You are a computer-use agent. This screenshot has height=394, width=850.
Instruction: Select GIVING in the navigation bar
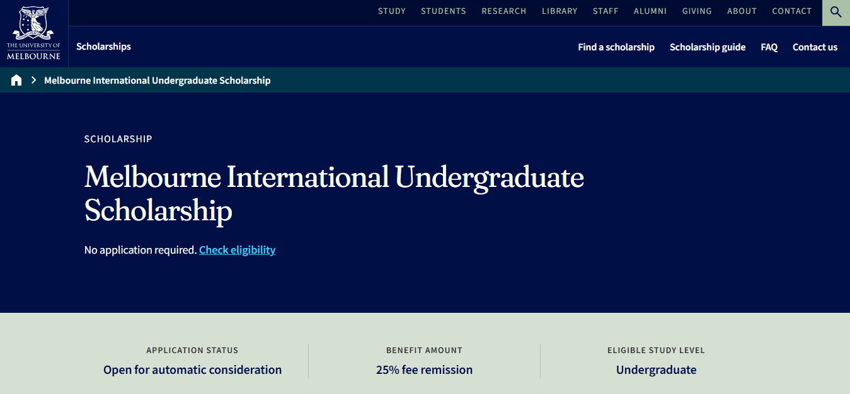(x=696, y=11)
